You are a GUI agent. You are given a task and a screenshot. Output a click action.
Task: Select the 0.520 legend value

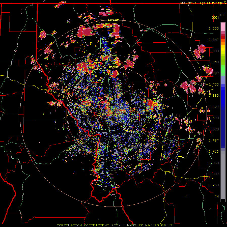(214, 129)
